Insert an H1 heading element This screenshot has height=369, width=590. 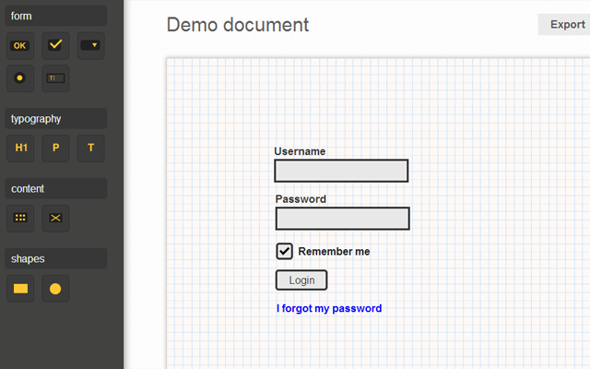click(x=20, y=148)
